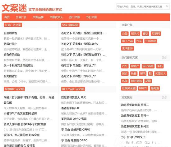The height and width of the screenshot is (147, 171).
Task: Click the 文案迷 site logo
Action: pyautogui.click(x=14, y=8)
